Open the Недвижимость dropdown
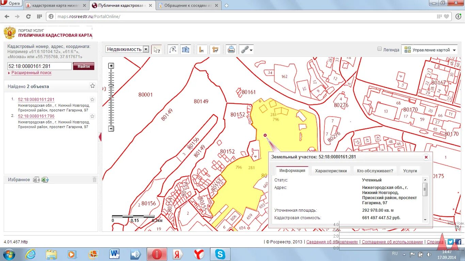The width and height of the screenshot is (465, 261). coord(127,49)
